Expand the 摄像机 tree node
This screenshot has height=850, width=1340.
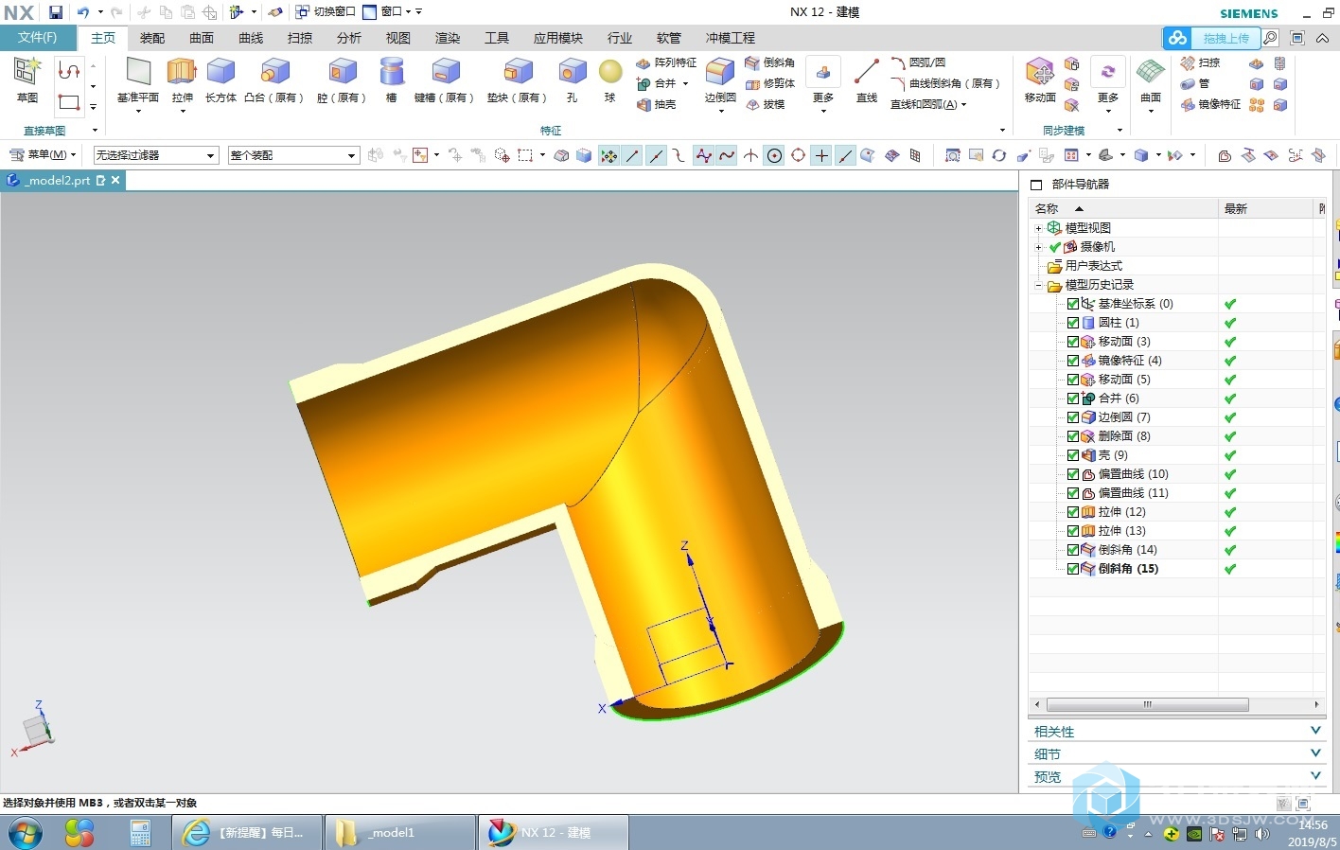(1038, 247)
